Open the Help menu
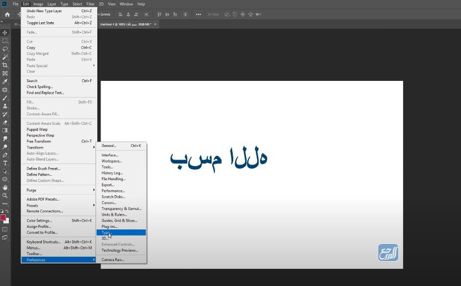Screen dimensions: 461x286 coord(141,4)
